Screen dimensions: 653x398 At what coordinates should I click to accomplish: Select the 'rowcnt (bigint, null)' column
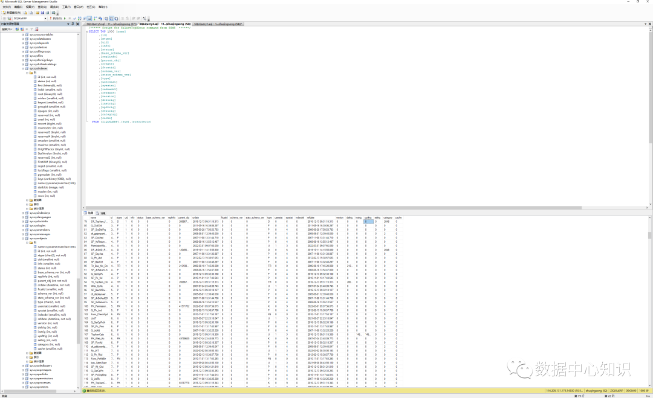50,124
